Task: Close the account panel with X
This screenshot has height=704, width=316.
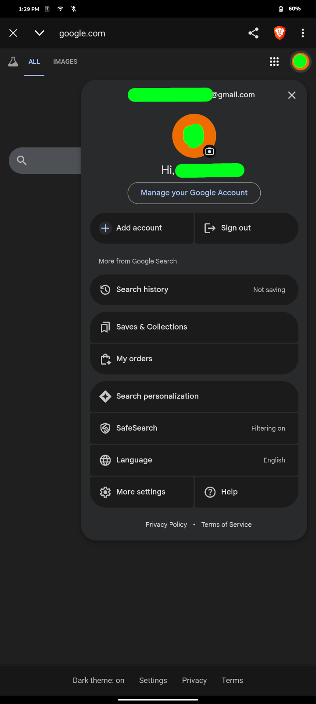Action: [291, 95]
